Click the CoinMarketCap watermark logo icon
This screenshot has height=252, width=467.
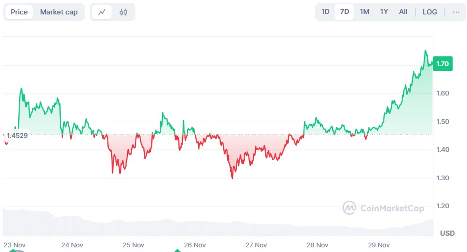tap(350, 208)
